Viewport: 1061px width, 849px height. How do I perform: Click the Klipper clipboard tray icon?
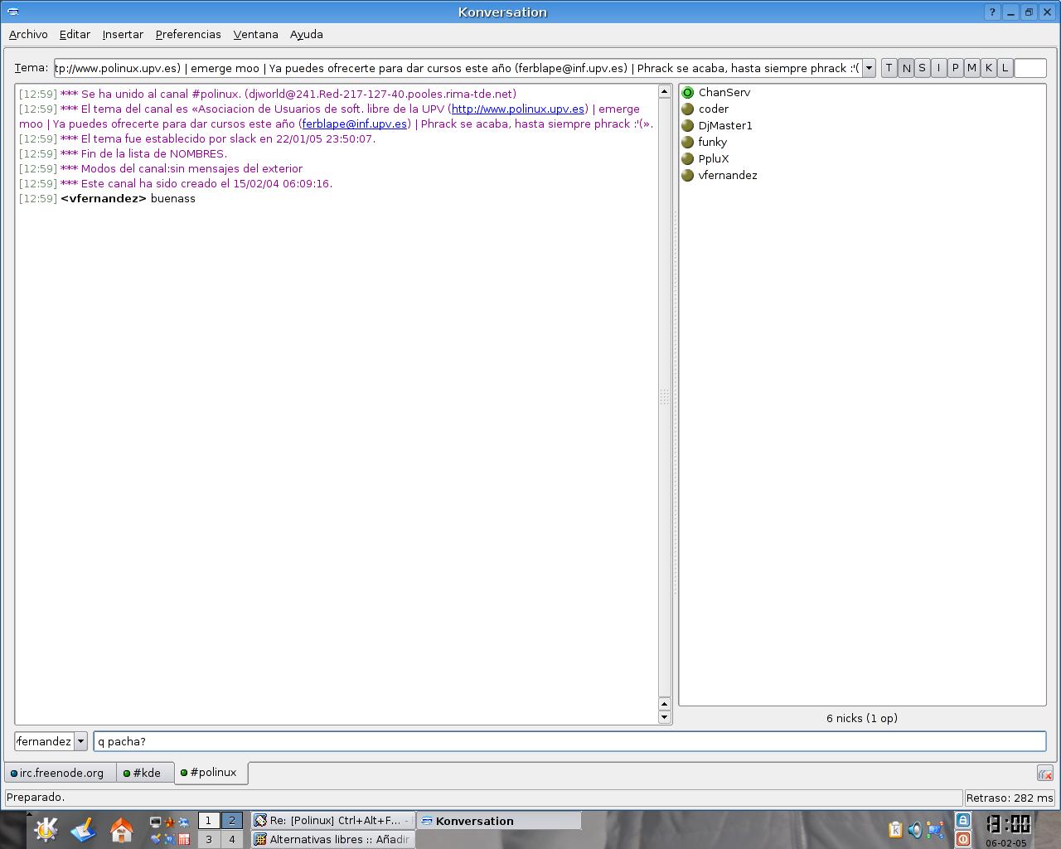895,830
